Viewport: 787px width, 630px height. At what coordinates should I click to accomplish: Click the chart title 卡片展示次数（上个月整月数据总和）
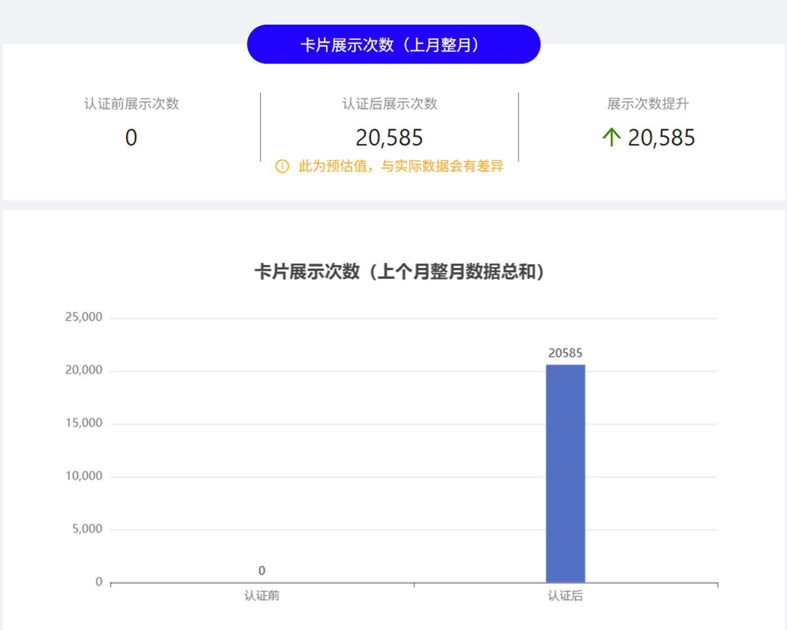click(x=399, y=272)
